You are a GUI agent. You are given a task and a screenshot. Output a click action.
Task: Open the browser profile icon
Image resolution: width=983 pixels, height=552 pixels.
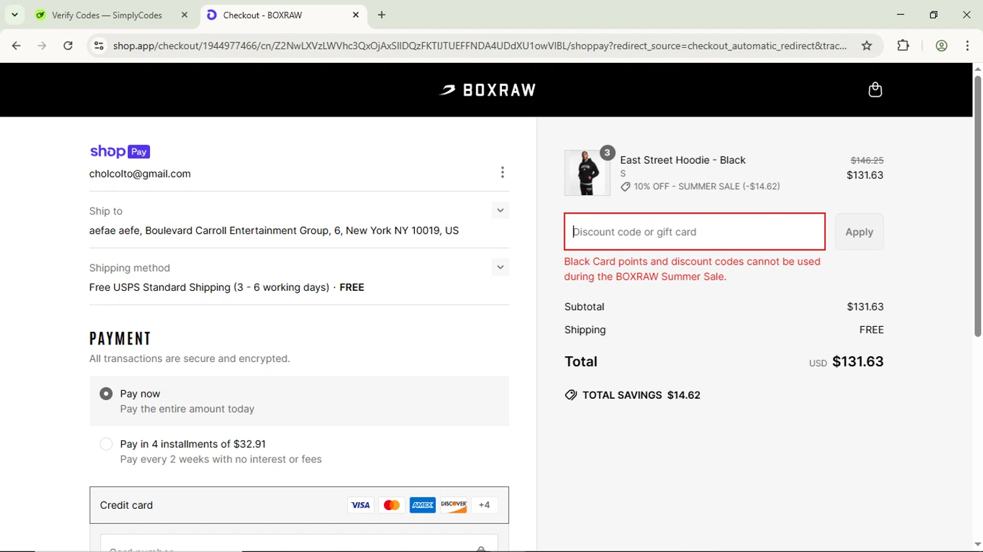click(x=942, y=45)
